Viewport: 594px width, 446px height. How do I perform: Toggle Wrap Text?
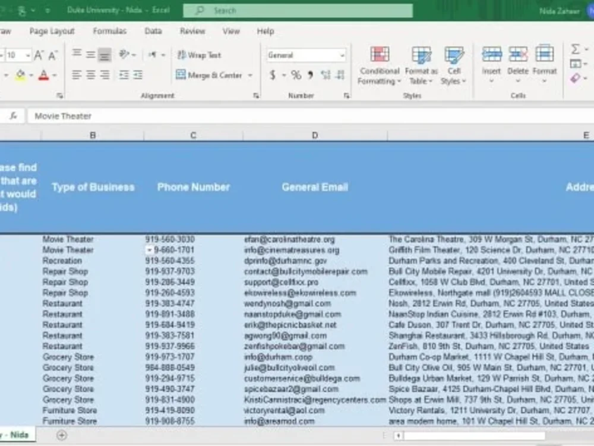pyautogui.click(x=199, y=55)
